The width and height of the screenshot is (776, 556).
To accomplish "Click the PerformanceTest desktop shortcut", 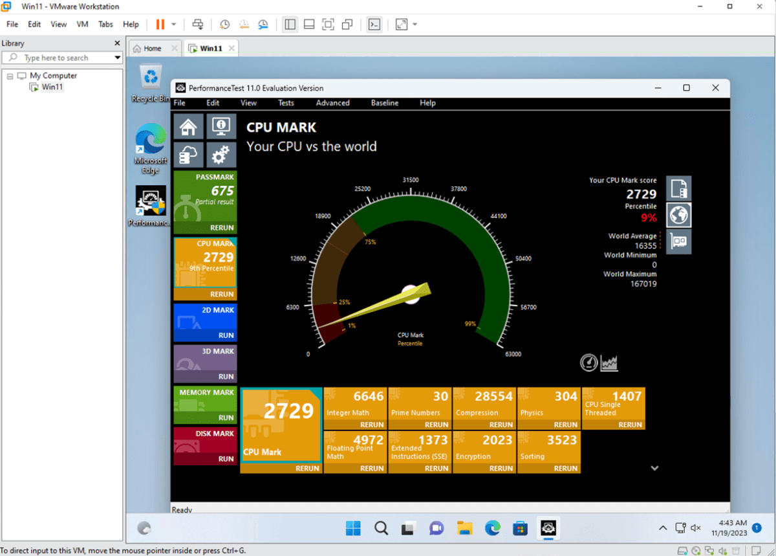I will (x=150, y=206).
